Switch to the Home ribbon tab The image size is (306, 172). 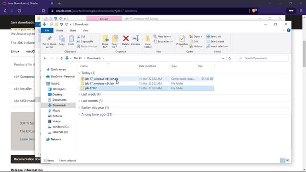click(x=60, y=31)
